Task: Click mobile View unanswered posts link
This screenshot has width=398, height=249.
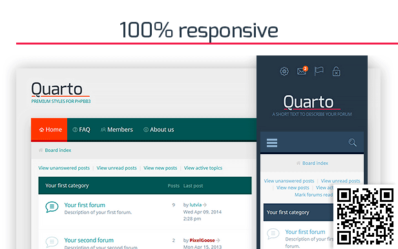Action: [289, 181]
